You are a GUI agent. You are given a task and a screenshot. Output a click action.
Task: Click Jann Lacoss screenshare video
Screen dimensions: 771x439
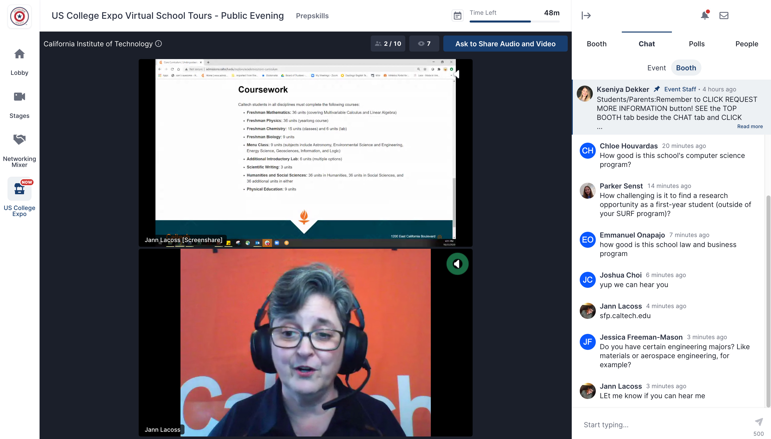coord(305,153)
